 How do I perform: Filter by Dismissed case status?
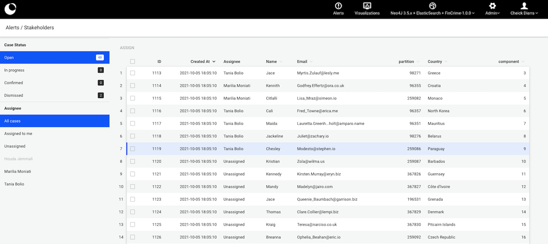[x=14, y=95]
